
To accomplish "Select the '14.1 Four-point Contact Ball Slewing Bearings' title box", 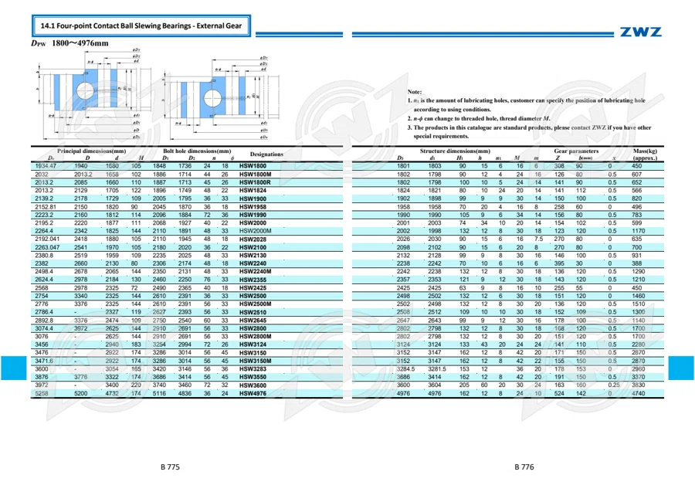I will 141,25.
